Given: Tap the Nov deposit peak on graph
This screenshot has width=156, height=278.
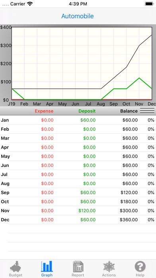Looking at the screenshot, I should (139, 78).
